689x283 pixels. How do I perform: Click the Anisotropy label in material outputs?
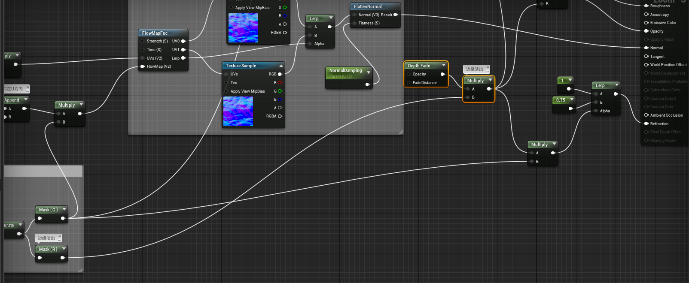pyautogui.click(x=659, y=15)
